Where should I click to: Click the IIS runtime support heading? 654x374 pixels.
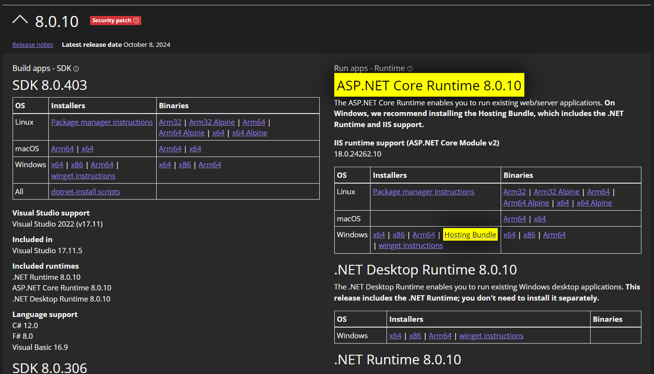(416, 143)
